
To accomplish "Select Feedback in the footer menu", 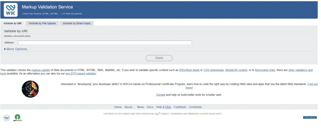I will pos(180,107).
